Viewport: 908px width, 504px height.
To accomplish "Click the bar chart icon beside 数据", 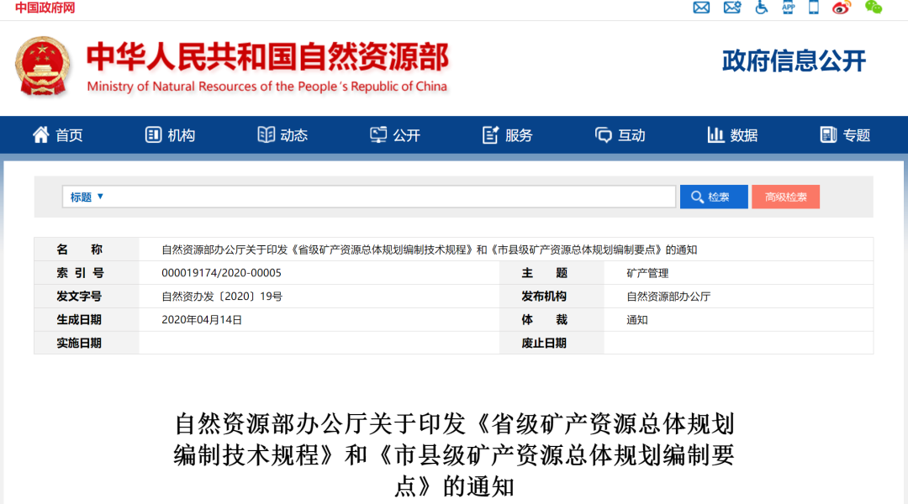I will [x=715, y=134].
